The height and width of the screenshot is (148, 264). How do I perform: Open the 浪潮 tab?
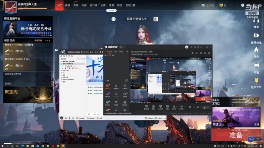point(111,5)
